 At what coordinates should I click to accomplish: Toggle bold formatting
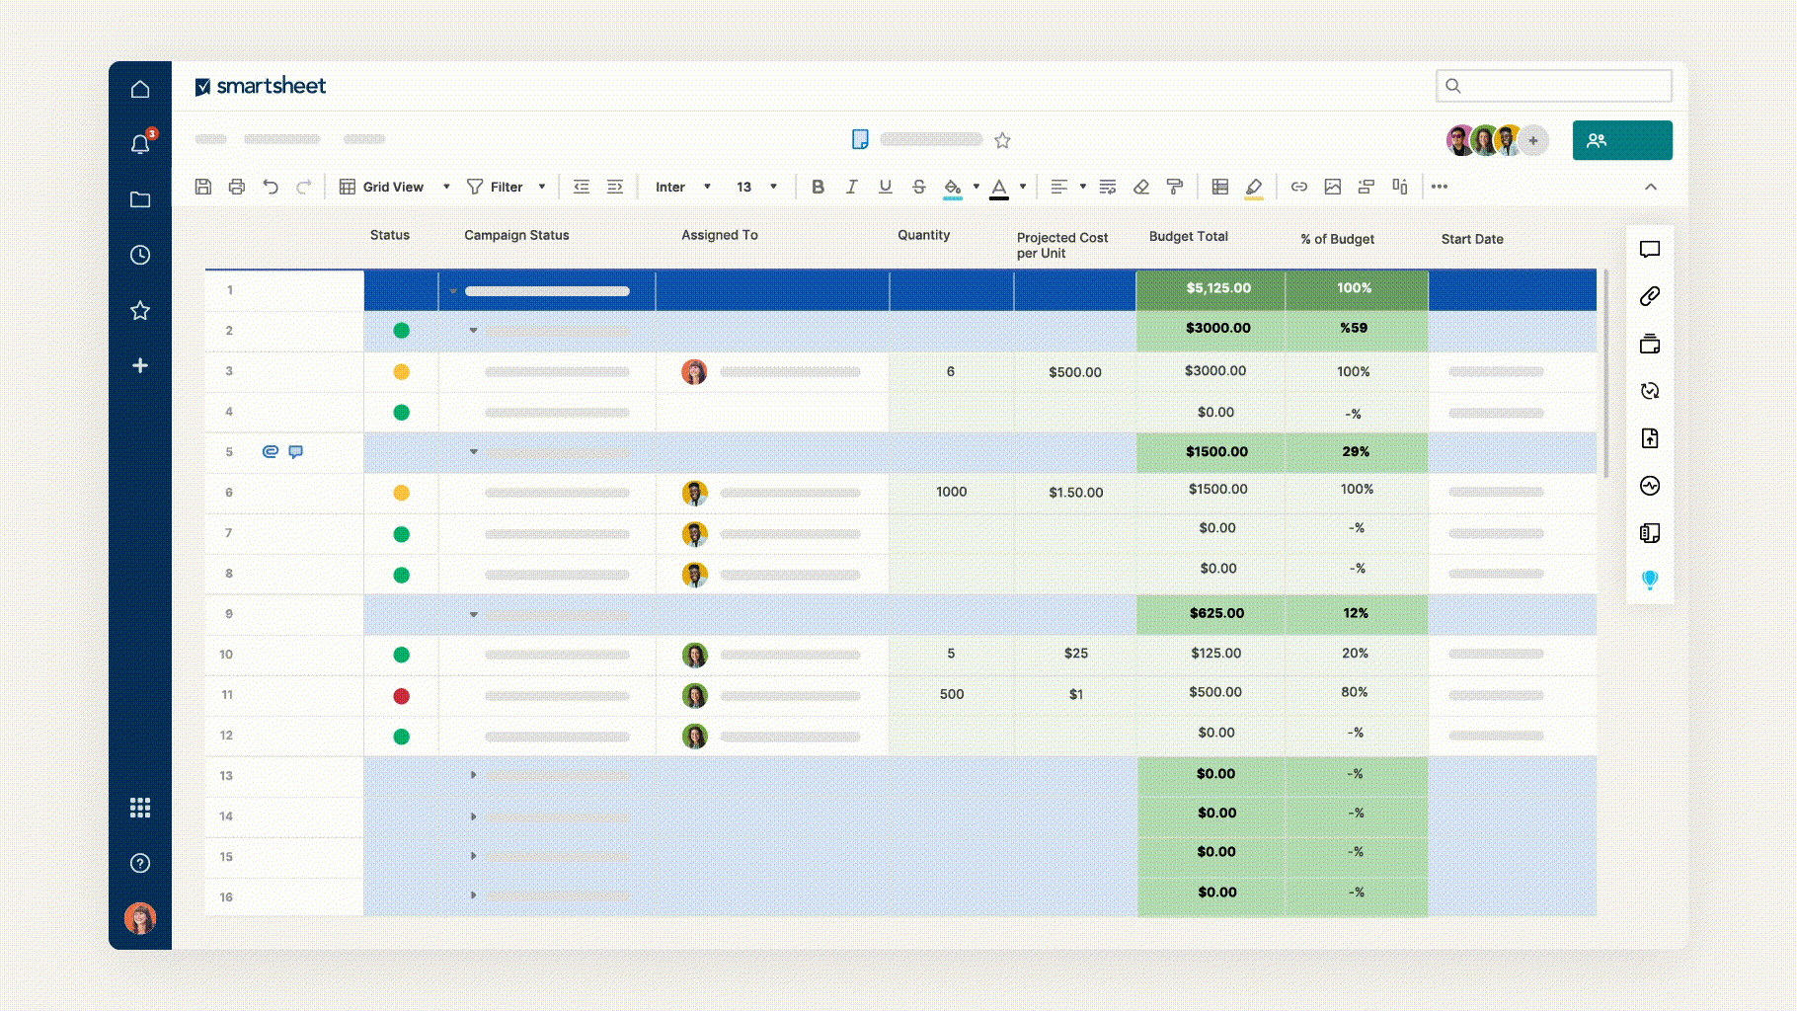pos(818,187)
